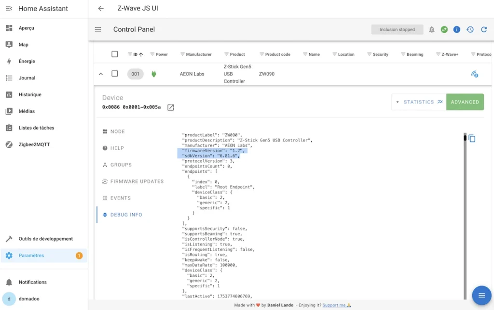Viewport: 494px width, 310px height.
Task: Click the highlighted firmwareVersion line
Action: [213, 151]
